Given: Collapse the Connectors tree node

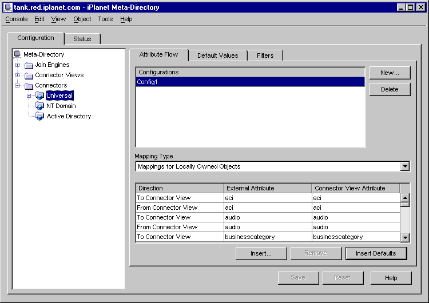Looking at the screenshot, I should tap(18, 86).
